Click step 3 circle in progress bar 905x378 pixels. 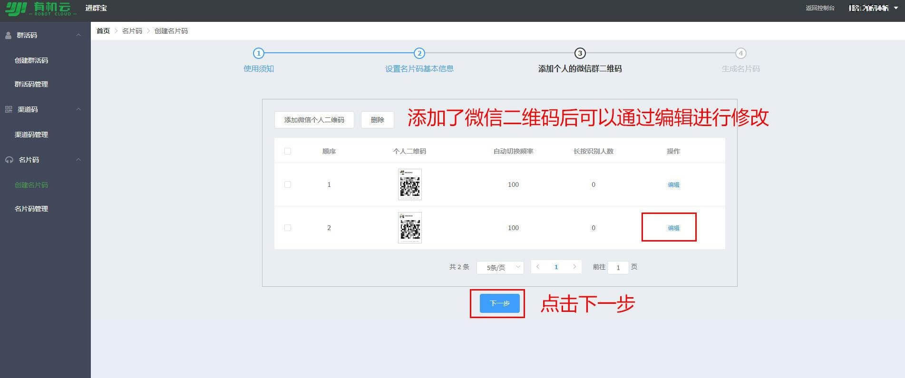tap(580, 53)
